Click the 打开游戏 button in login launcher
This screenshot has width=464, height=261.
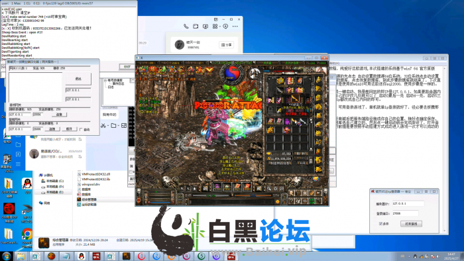coord(411,224)
